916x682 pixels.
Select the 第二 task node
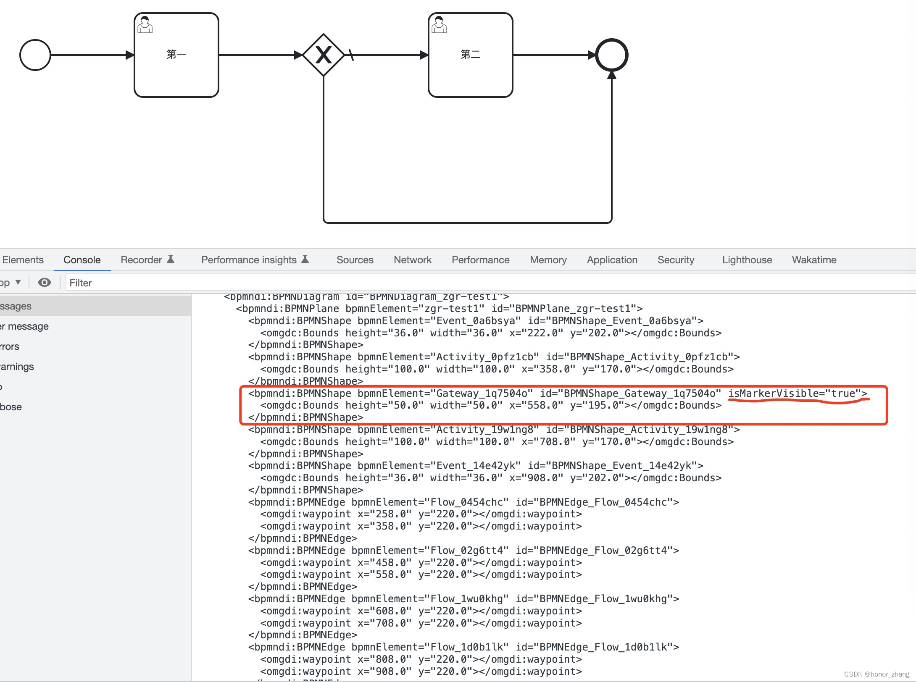click(470, 55)
